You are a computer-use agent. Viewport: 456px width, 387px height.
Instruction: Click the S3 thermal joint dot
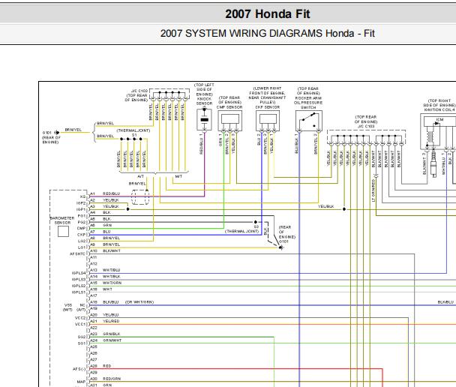pos(255,222)
